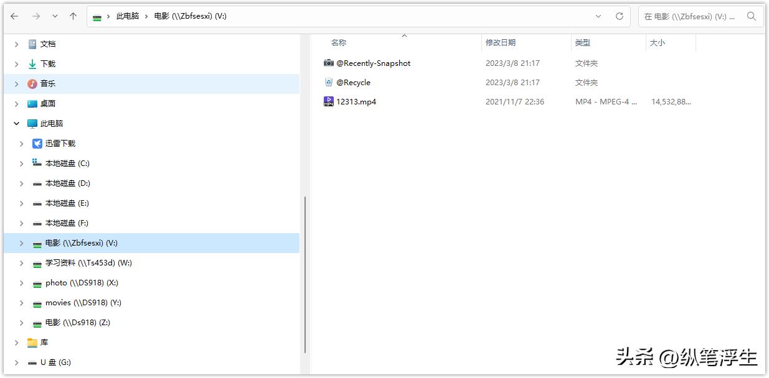Viewport: 769px width, 378px height.
Task: Click network drive icon for movies (Y:)
Action: [37, 303]
